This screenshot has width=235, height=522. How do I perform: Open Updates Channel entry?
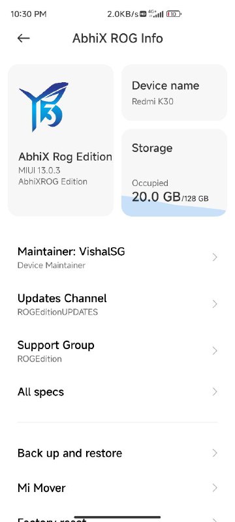click(117, 304)
